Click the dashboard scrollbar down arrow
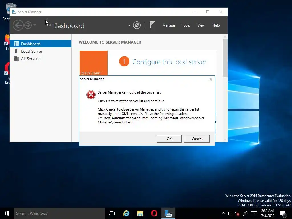Viewport: 292px width, 219px height. 225,139
